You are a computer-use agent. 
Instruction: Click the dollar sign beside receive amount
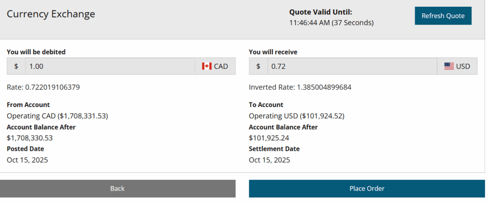point(258,66)
